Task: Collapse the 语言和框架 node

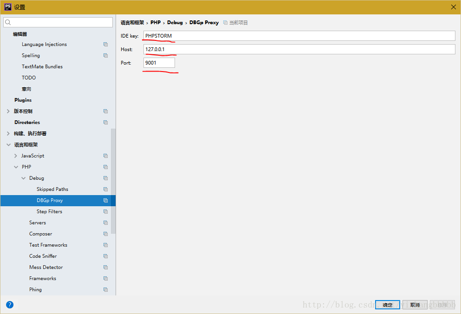Action: click(x=8, y=145)
